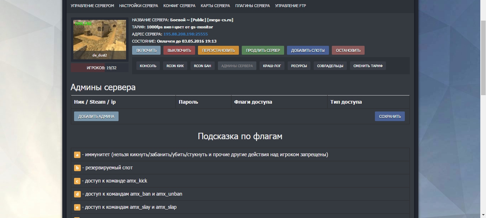486x218 pixels.
Task: Switch to the RCON КИК tab
Action: point(175,66)
